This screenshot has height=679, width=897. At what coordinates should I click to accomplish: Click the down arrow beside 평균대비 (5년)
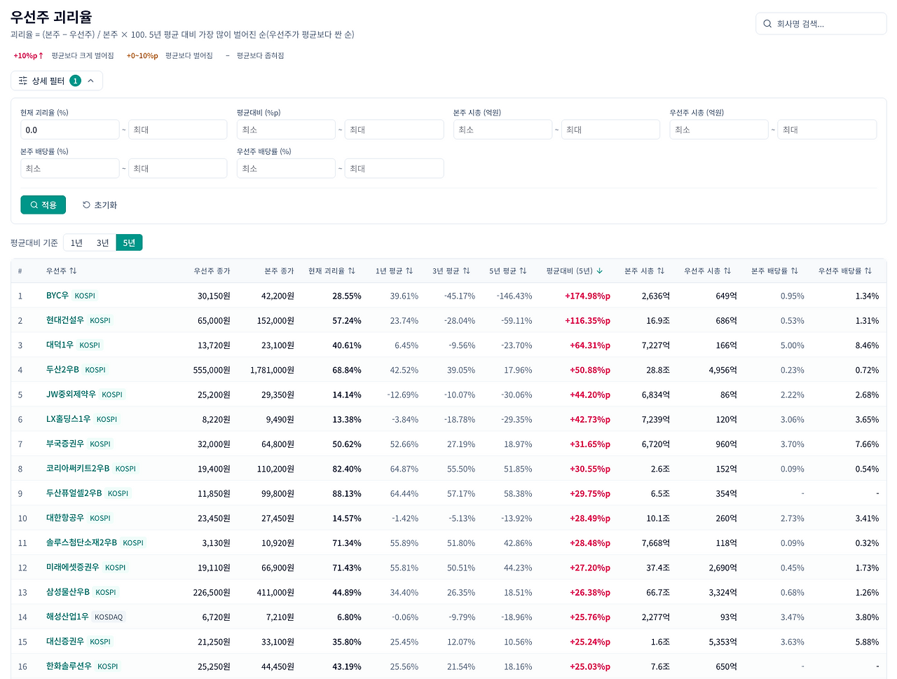599,271
